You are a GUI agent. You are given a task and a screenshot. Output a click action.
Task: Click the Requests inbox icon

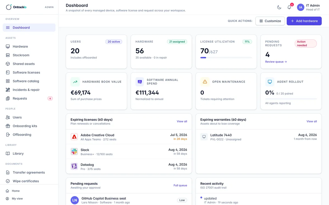tap(8, 98)
